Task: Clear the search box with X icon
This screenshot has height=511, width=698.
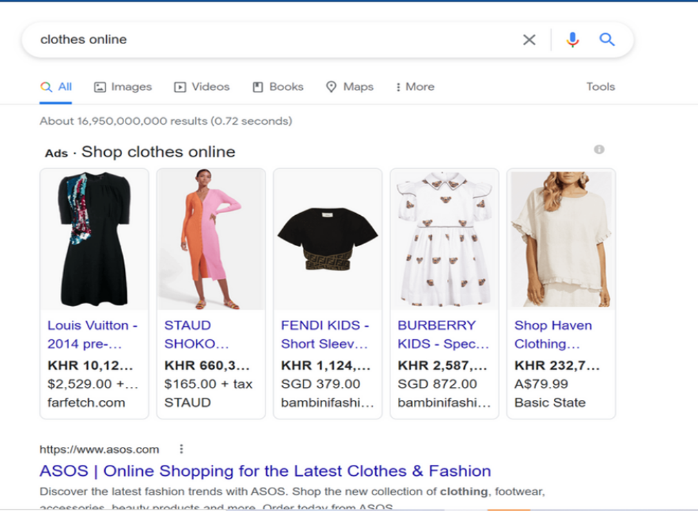Action: click(529, 40)
